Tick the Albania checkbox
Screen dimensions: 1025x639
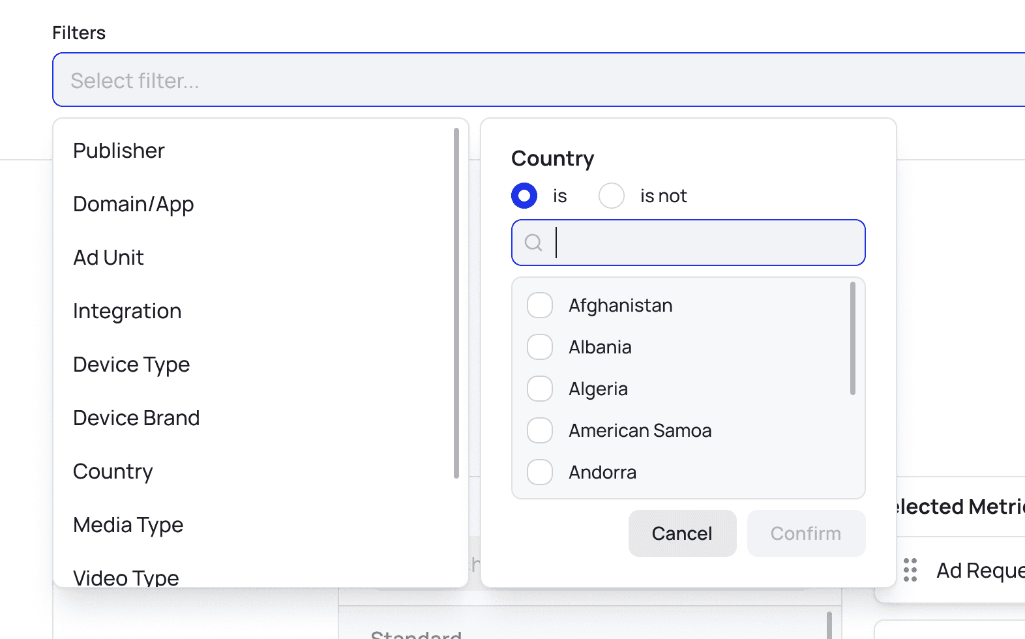(x=540, y=347)
